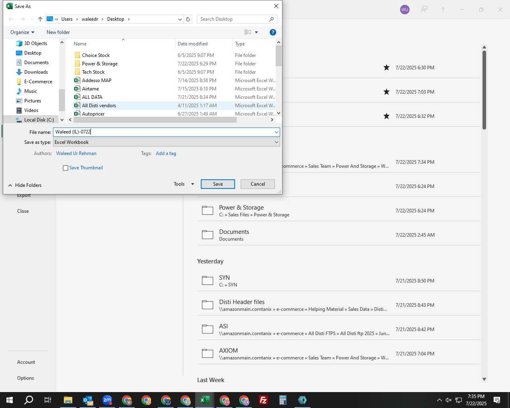Image resolution: width=510 pixels, height=408 pixels.
Task: Click the Desktop breadcrumb in address bar
Action: point(116,19)
